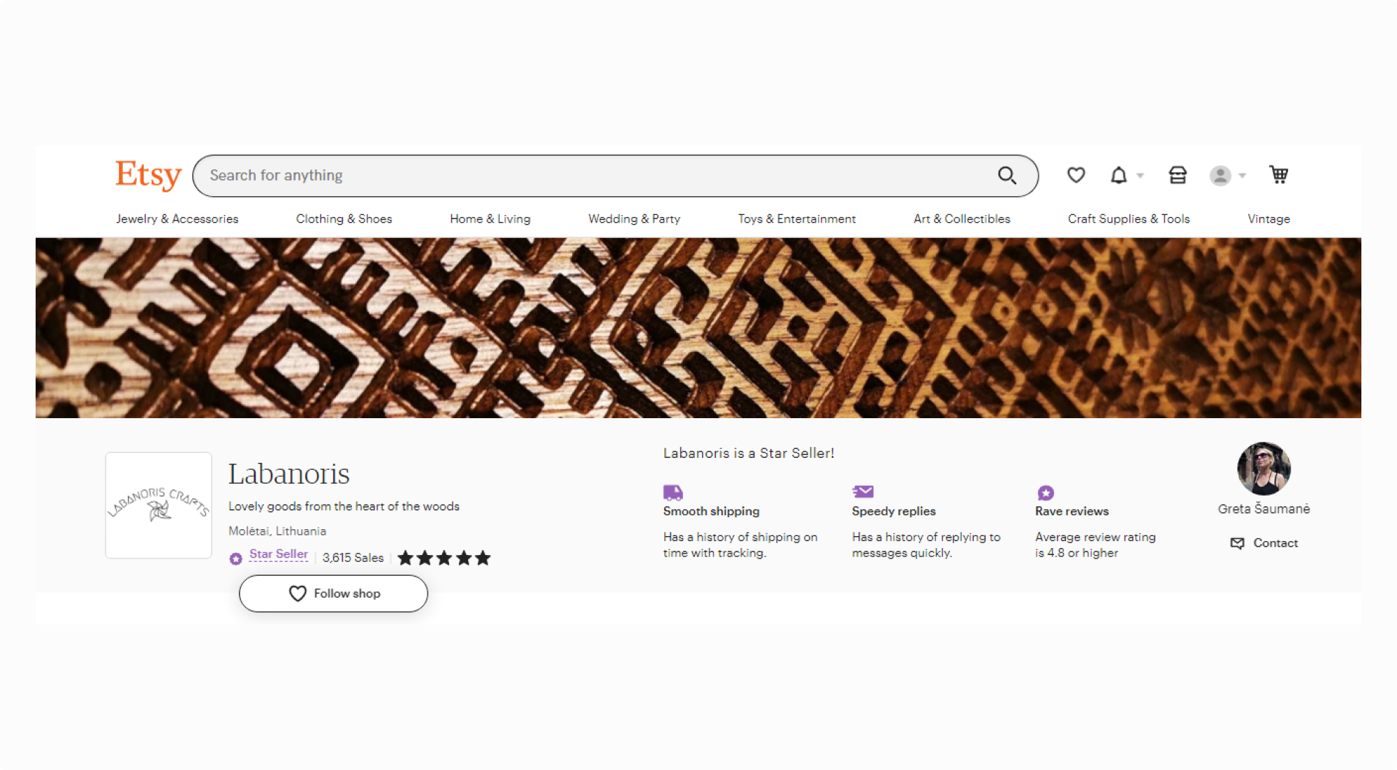Click the Contact envelope icon

pos(1237,543)
